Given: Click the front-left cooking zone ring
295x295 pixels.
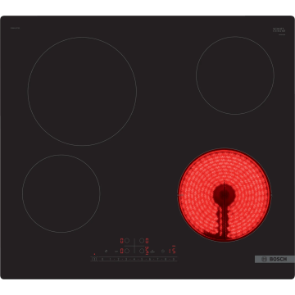Looking at the screenshot, I should 61,193.
